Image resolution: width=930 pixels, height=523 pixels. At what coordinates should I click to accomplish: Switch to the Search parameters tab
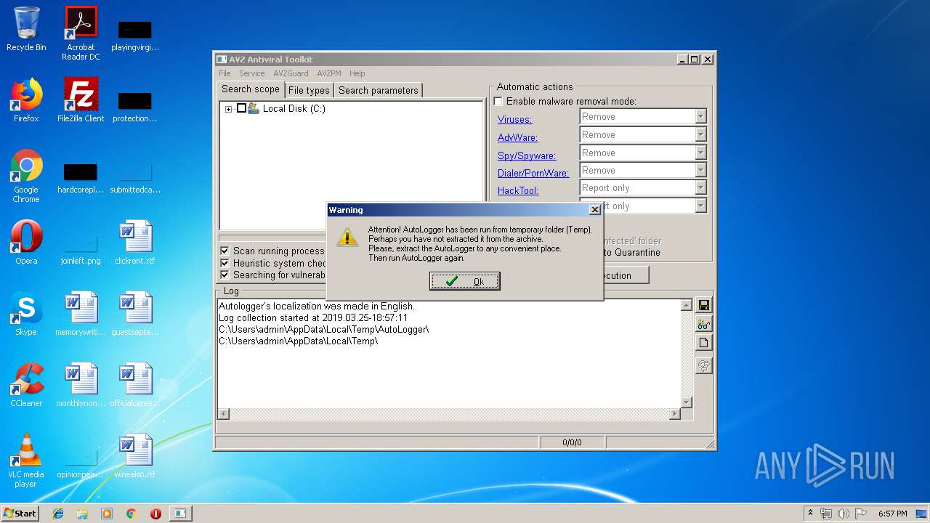(x=378, y=90)
